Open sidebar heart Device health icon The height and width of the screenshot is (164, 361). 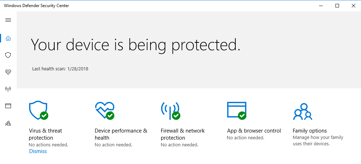[8, 72]
